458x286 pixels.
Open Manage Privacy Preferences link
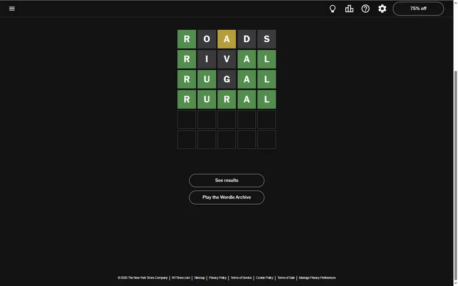(317, 278)
